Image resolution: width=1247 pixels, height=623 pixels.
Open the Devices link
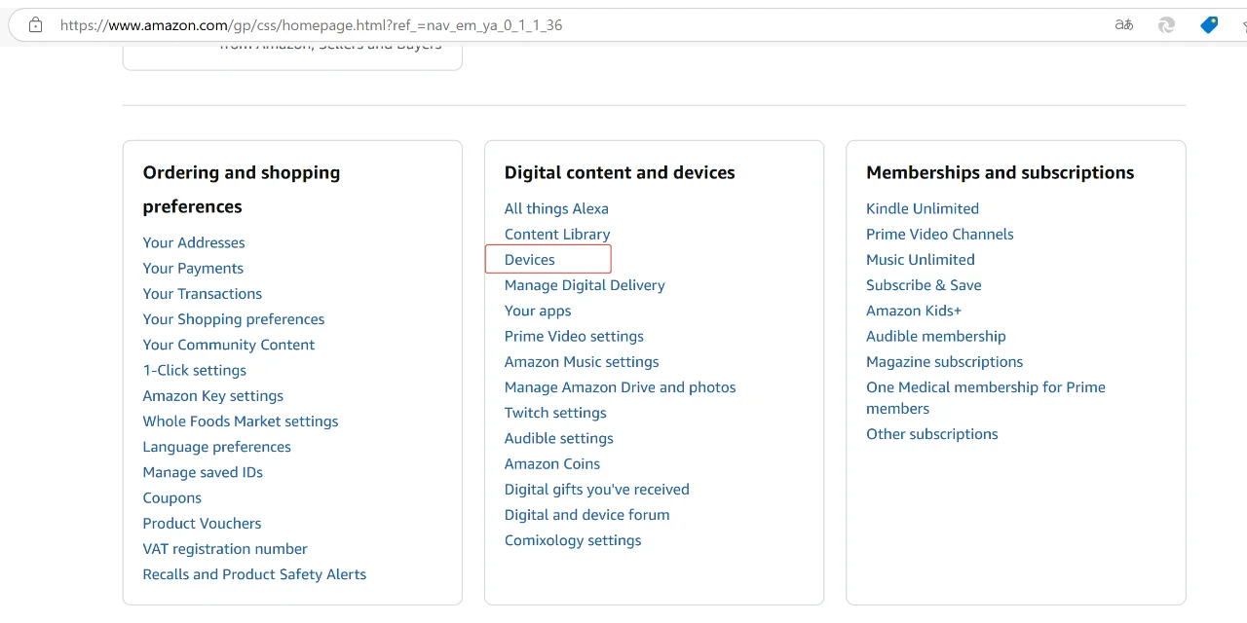click(530, 259)
